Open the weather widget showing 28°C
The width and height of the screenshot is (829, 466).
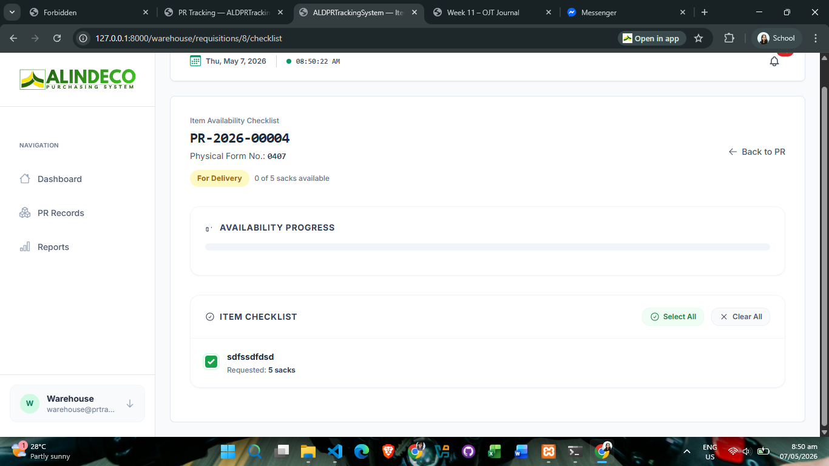coord(41,451)
